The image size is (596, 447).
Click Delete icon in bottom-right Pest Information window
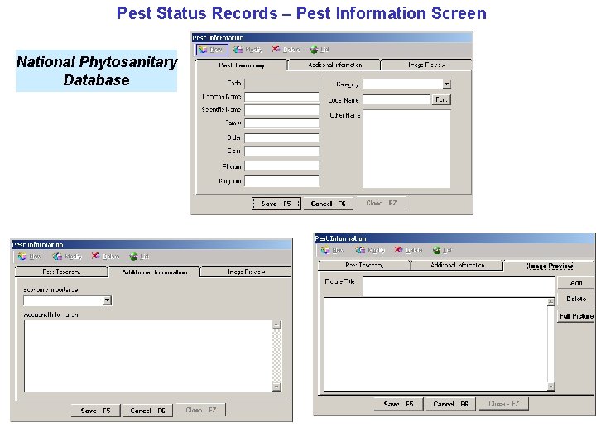click(408, 250)
